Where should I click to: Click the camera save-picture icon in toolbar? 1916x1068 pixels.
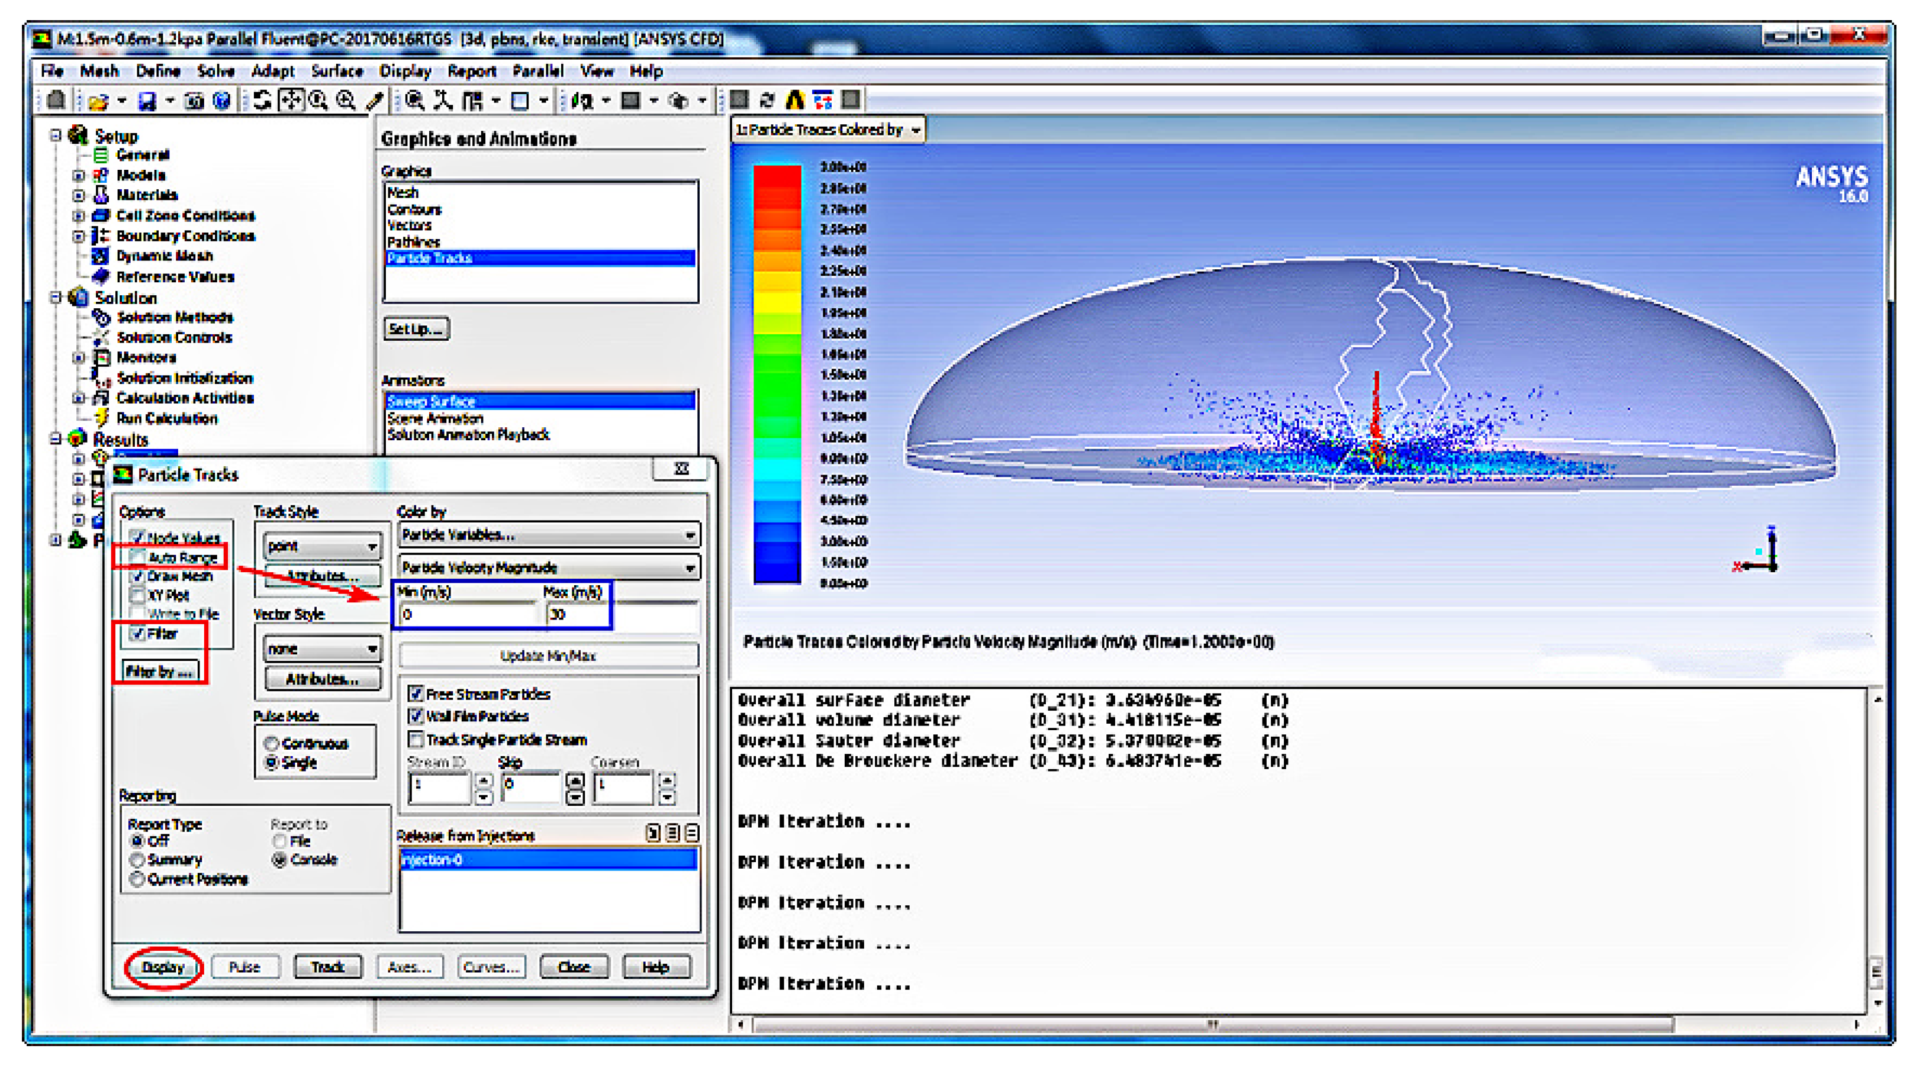[x=194, y=101]
